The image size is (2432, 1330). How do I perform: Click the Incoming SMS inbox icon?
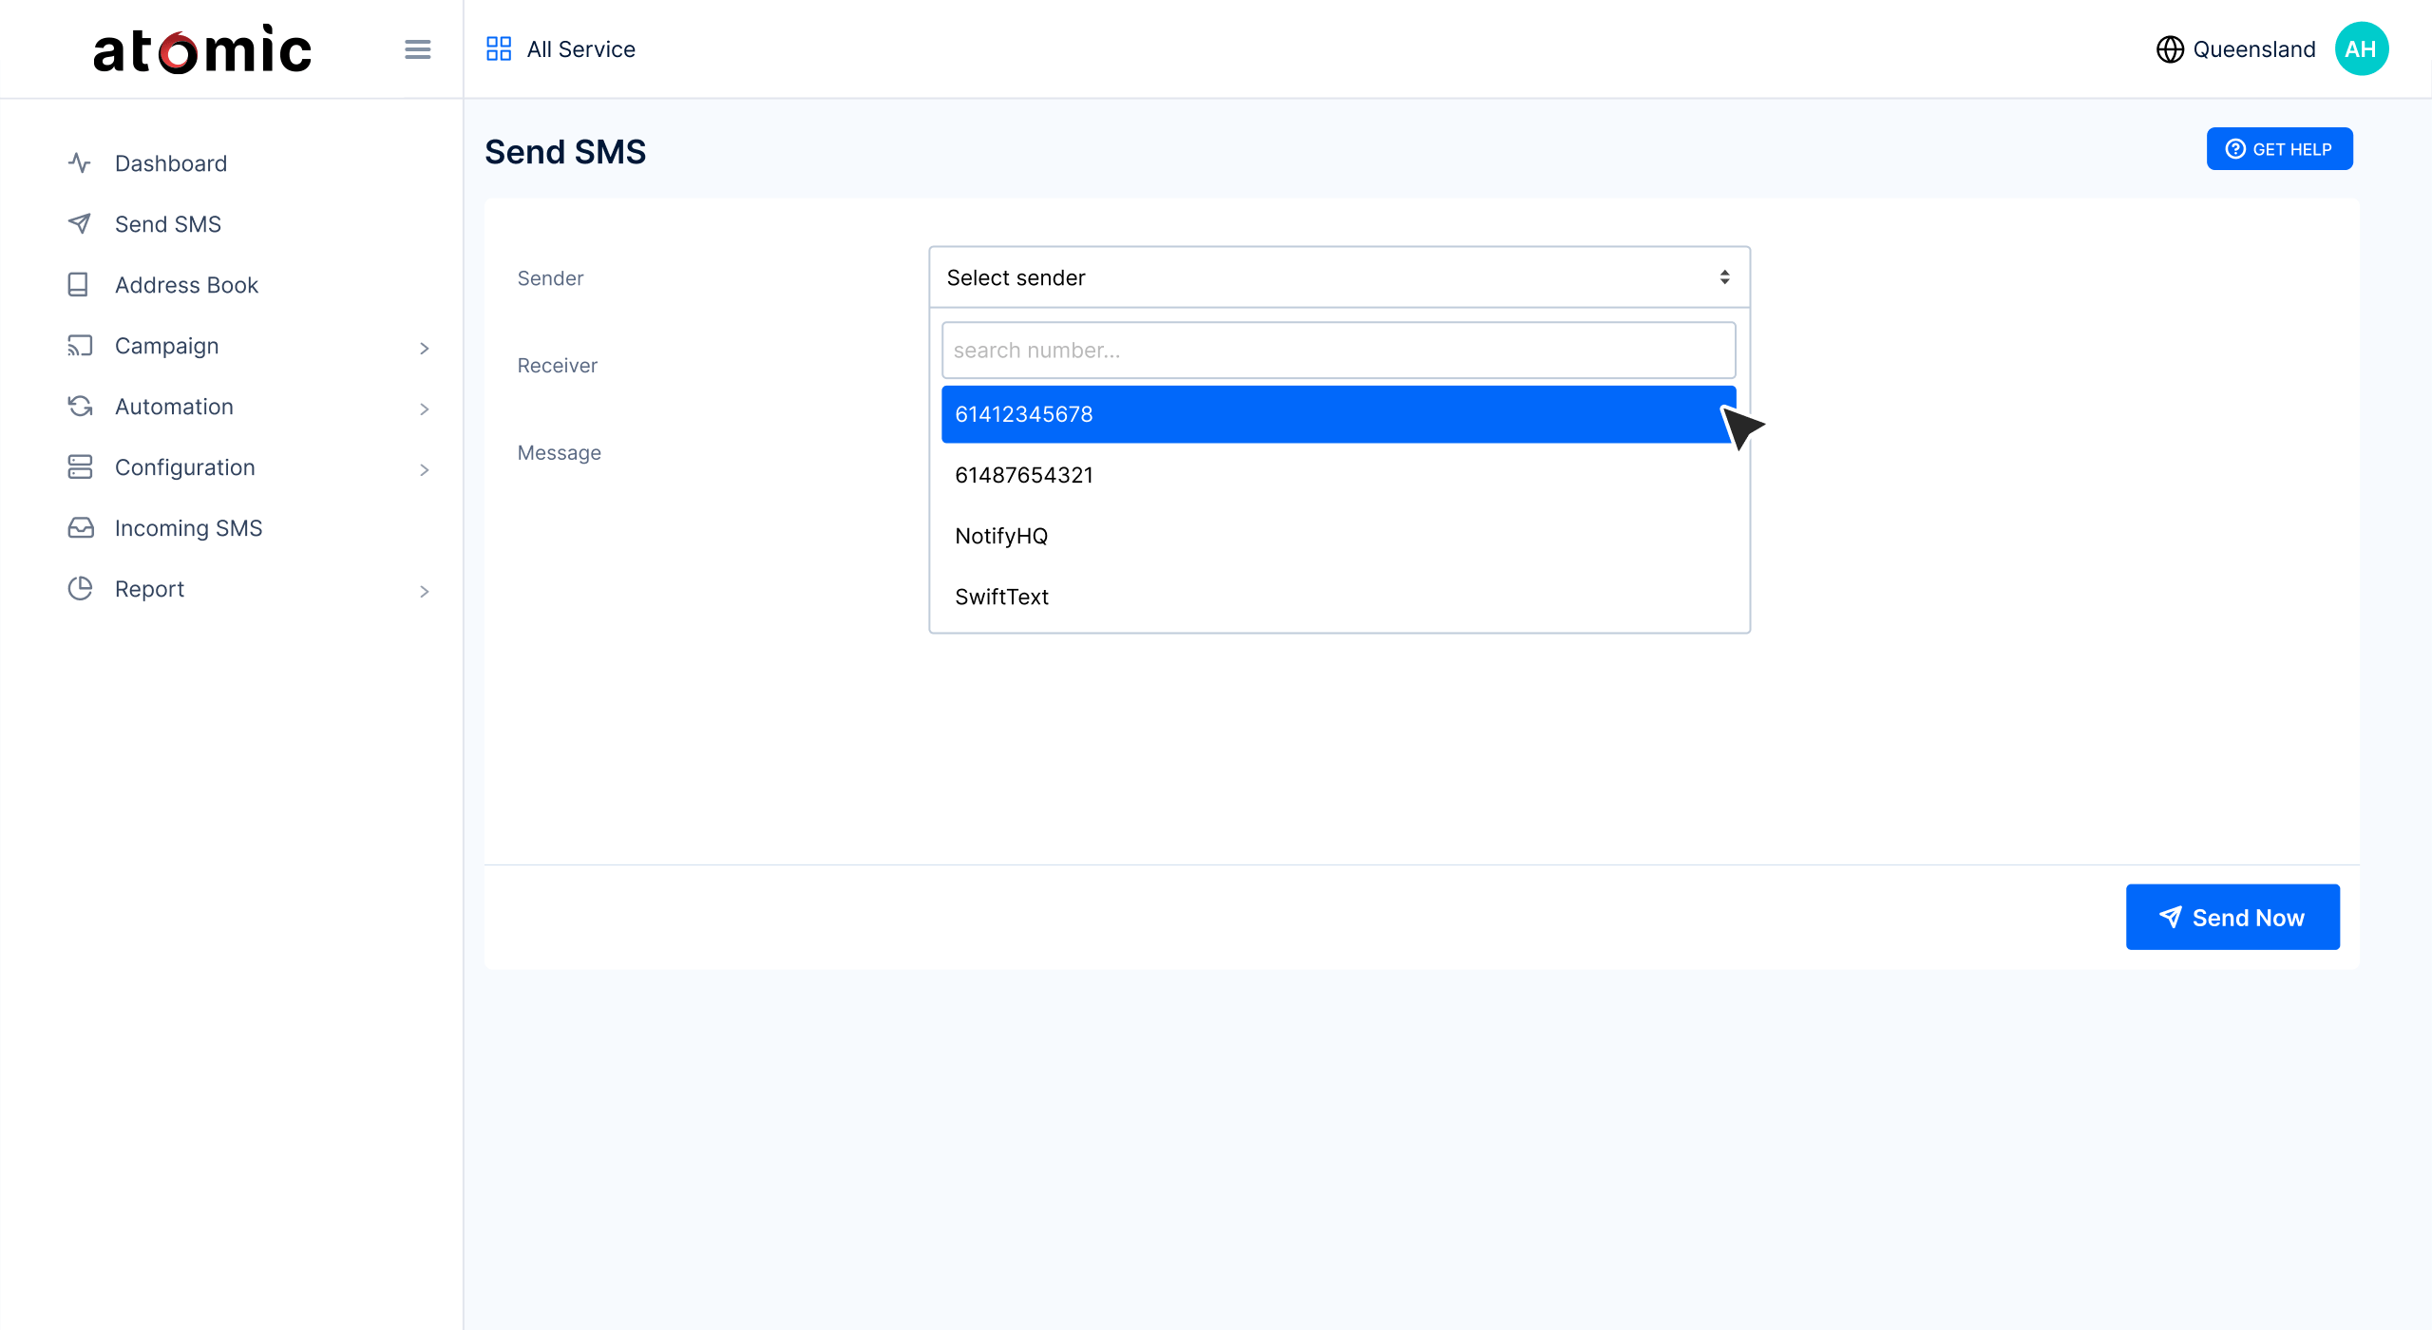[x=81, y=528]
